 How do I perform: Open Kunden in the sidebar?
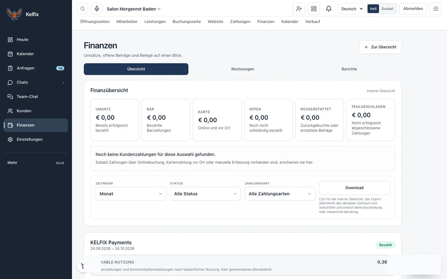[x=36, y=111]
